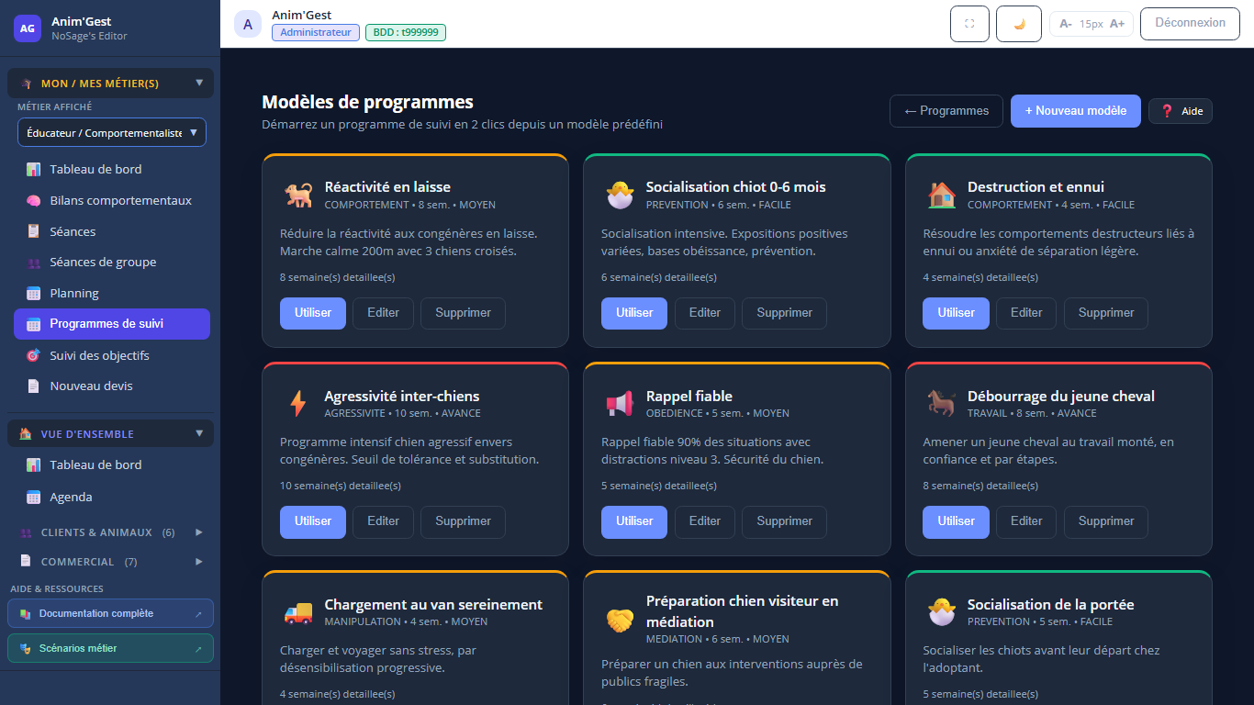Click + Nouveau modèle button
The image size is (1254, 705).
coord(1076,111)
